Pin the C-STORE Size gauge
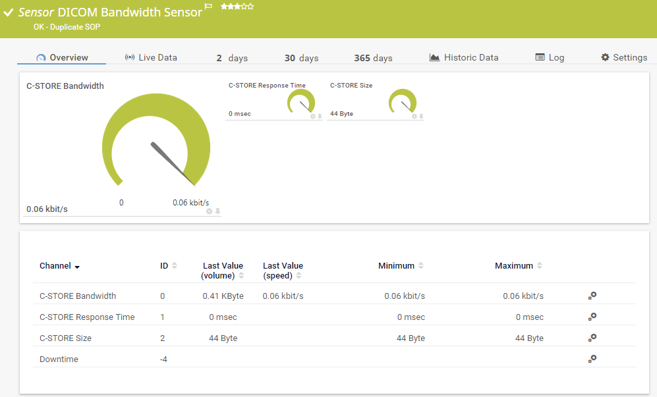 tap(421, 117)
